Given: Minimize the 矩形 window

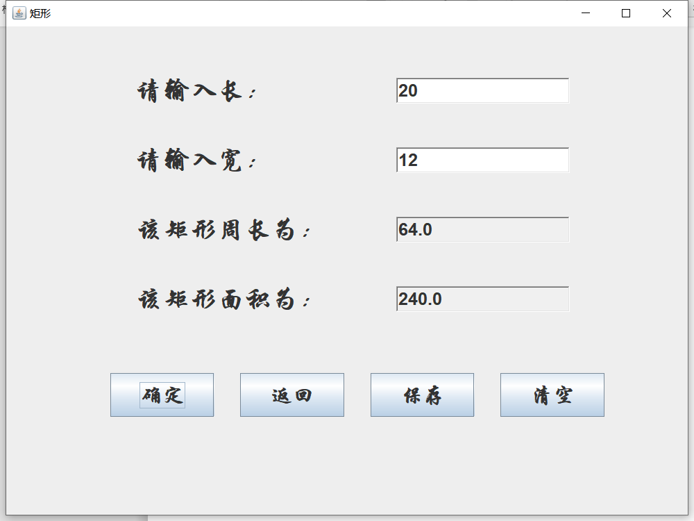Looking at the screenshot, I should 586,13.
